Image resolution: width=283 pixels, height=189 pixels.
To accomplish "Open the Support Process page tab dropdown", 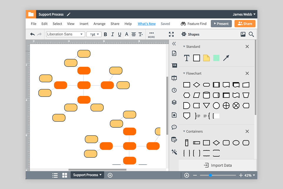I will pos(87,175).
